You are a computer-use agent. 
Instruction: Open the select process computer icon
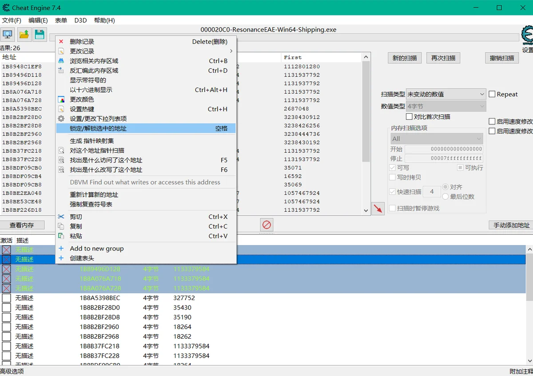[8, 34]
